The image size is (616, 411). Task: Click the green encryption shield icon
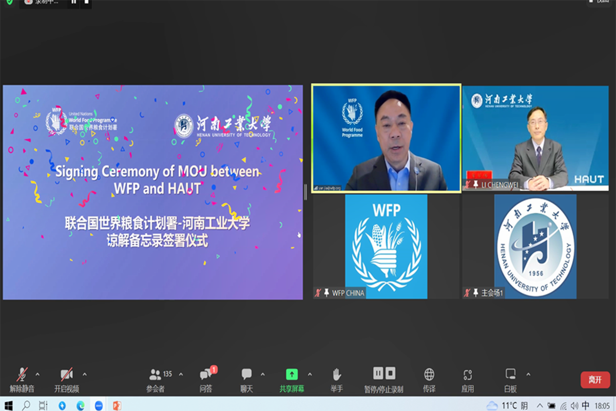[9, 2]
